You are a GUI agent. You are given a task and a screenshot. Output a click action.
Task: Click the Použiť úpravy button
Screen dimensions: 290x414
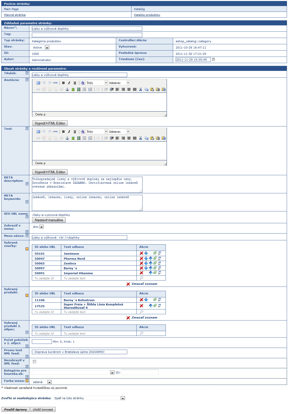tap(16, 409)
